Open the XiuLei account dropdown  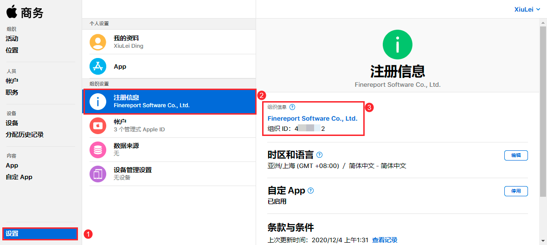pyautogui.click(x=527, y=9)
